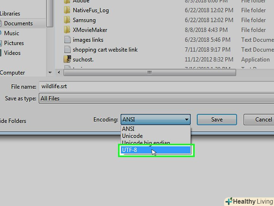The image size is (274, 206).
Task: Click the Samsung folder icon
Action: [67, 20]
